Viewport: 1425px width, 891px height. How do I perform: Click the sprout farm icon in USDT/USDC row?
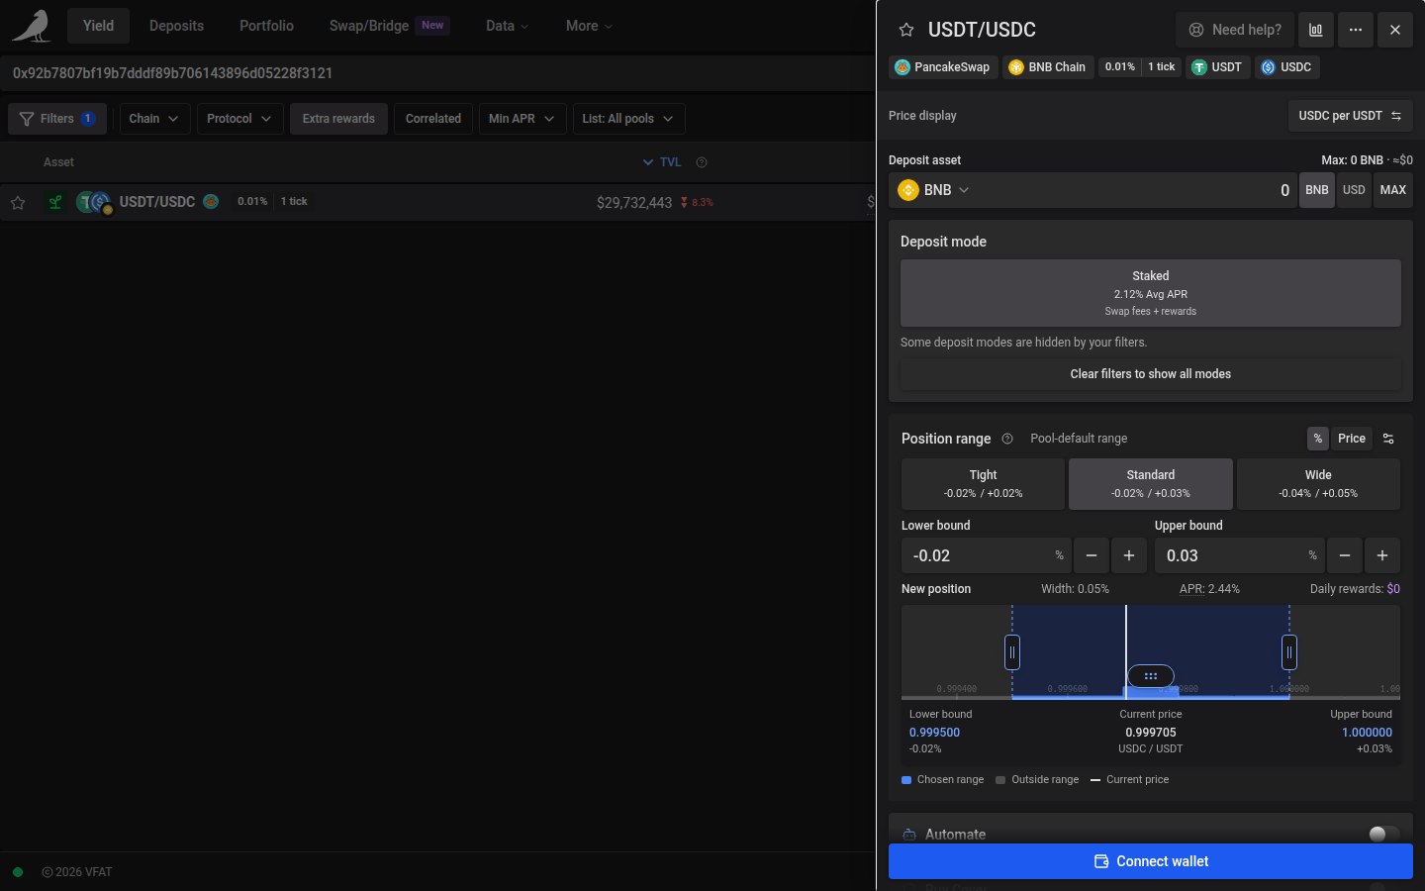(55, 202)
